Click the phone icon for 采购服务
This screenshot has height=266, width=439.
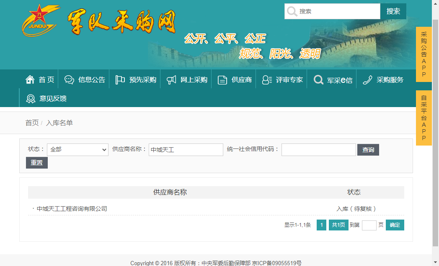367,79
